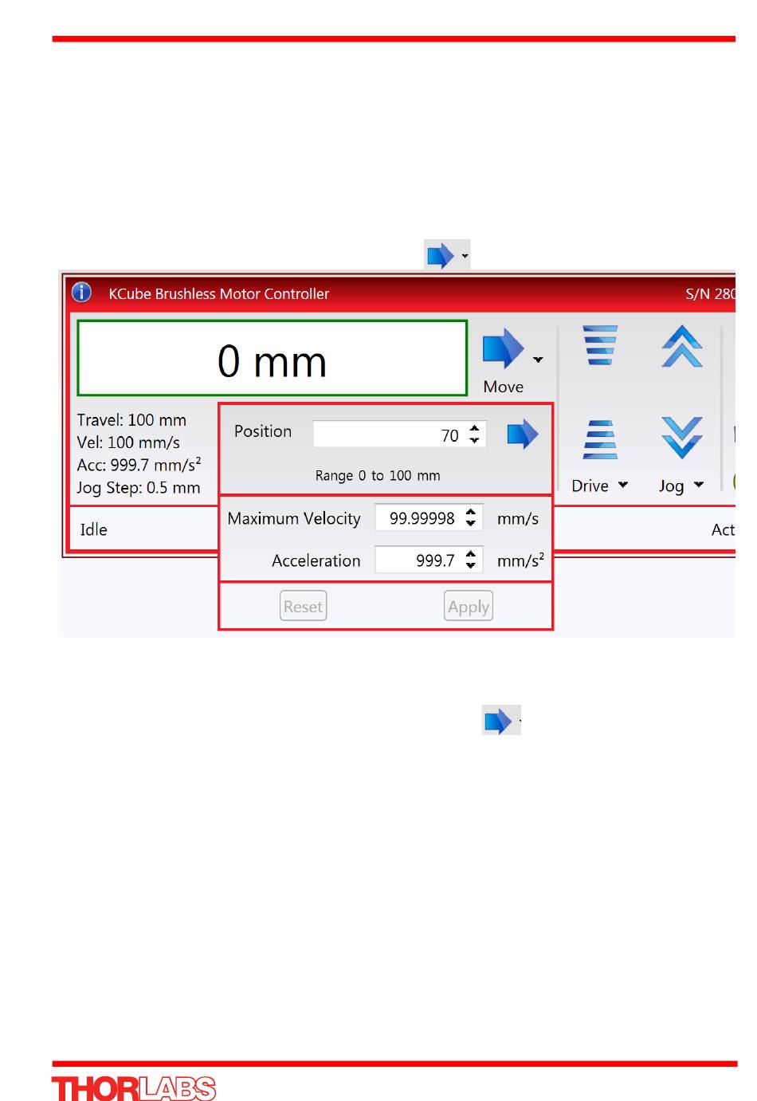Image resolution: width=757 pixels, height=1101 pixels.
Task: Click the 0 mm position display
Action: [272, 360]
